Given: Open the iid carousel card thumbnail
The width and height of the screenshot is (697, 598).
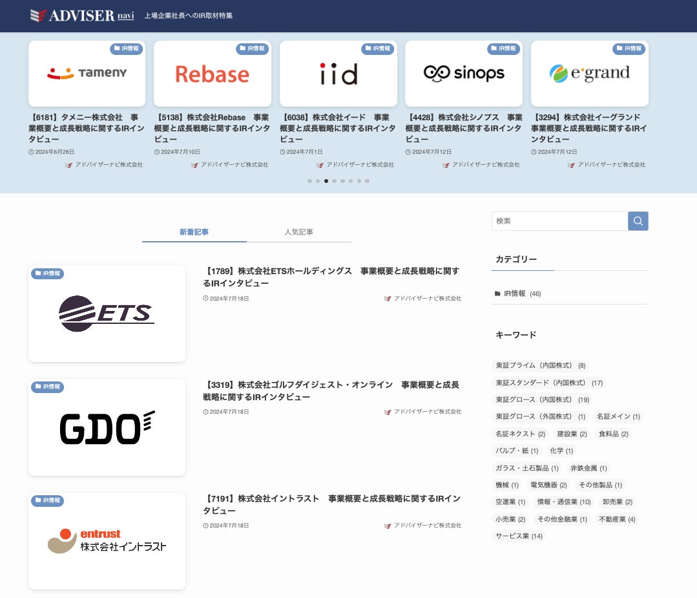Looking at the screenshot, I should tap(338, 74).
